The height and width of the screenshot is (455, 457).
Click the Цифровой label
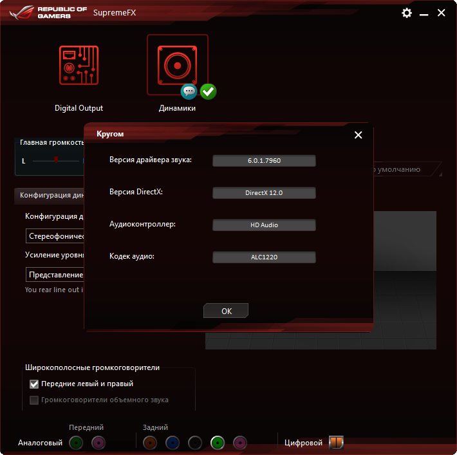coord(303,443)
